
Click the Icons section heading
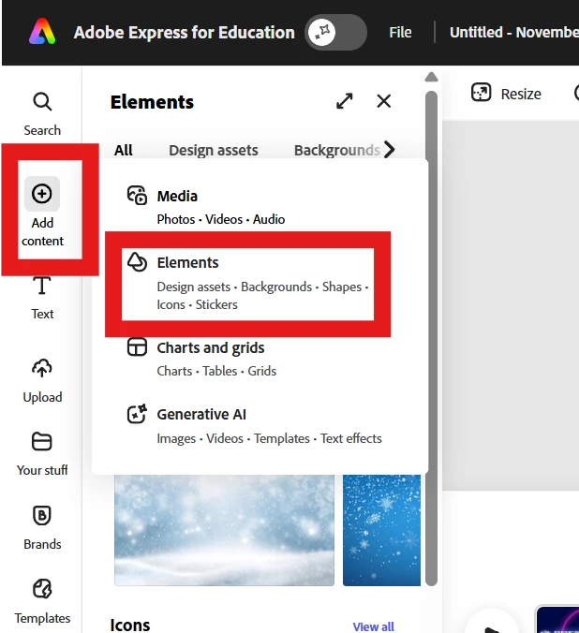coord(130,625)
